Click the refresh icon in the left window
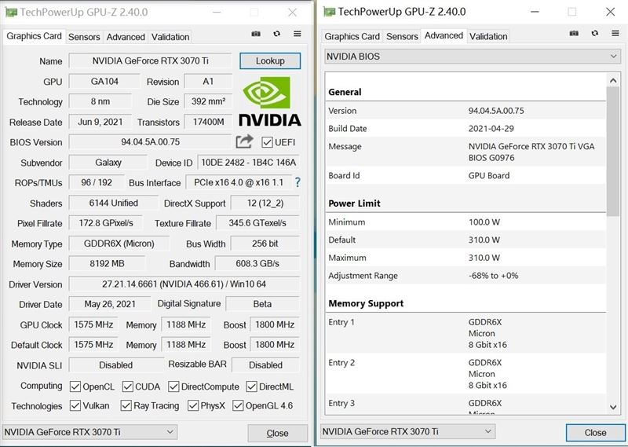628x447 pixels. 276,35
